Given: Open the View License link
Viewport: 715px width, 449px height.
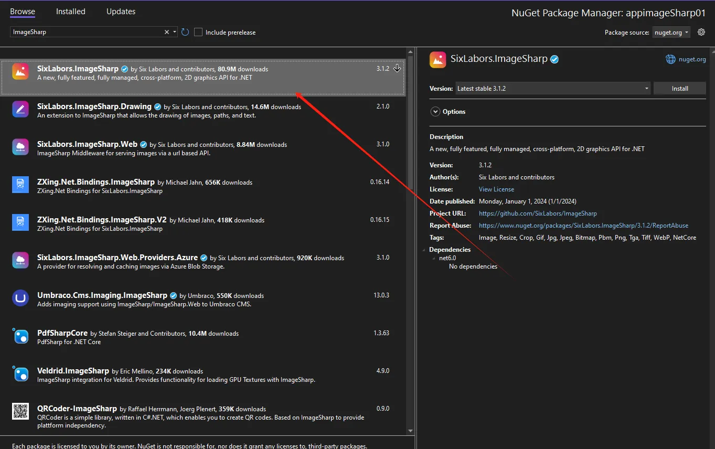Looking at the screenshot, I should tap(496, 189).
